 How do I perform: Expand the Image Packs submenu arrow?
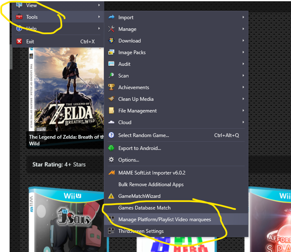243,52
